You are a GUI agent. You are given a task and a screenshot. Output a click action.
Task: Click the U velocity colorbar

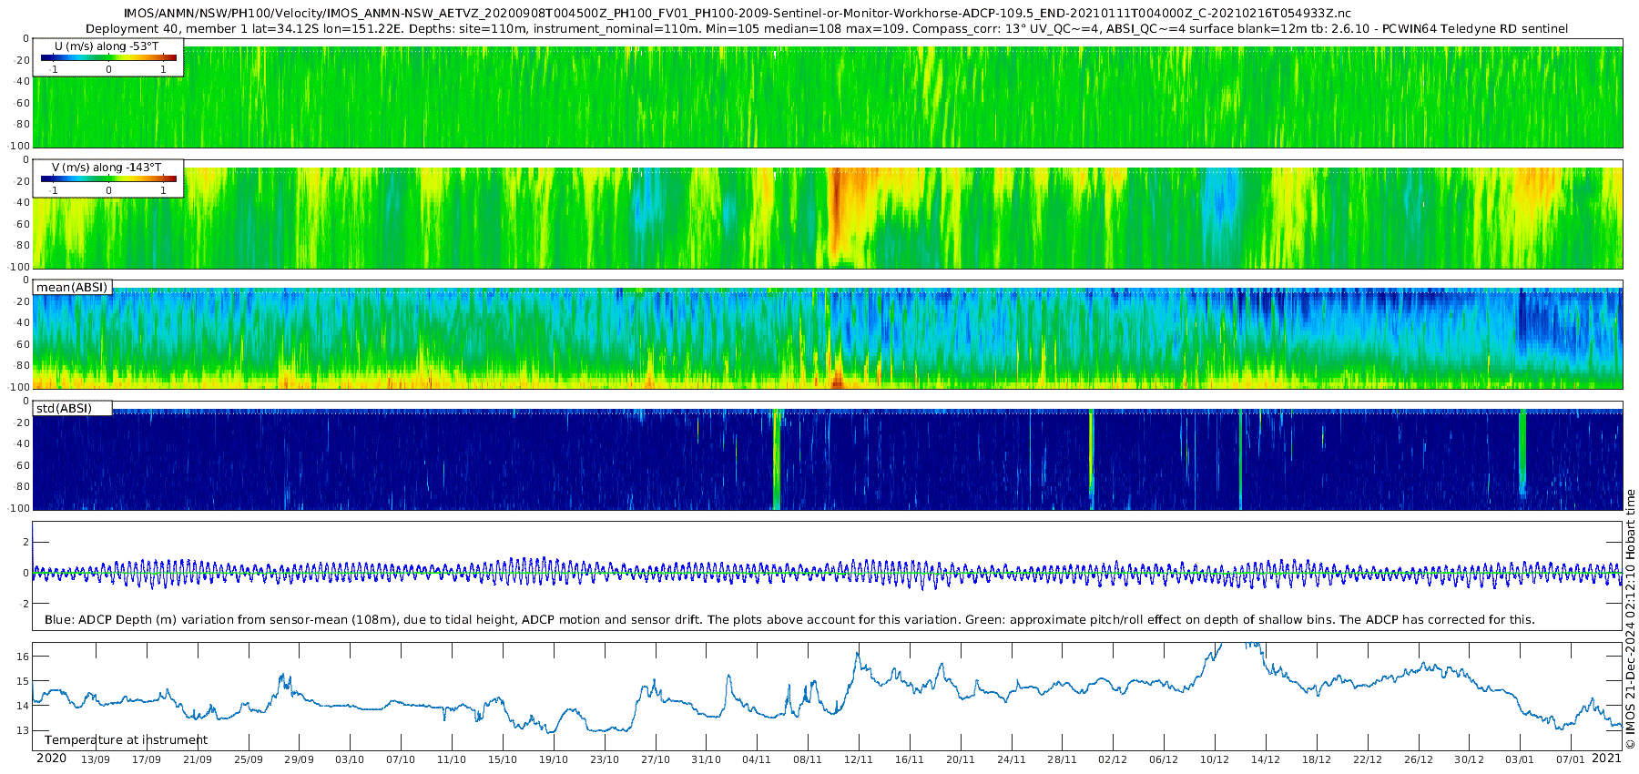108,57
